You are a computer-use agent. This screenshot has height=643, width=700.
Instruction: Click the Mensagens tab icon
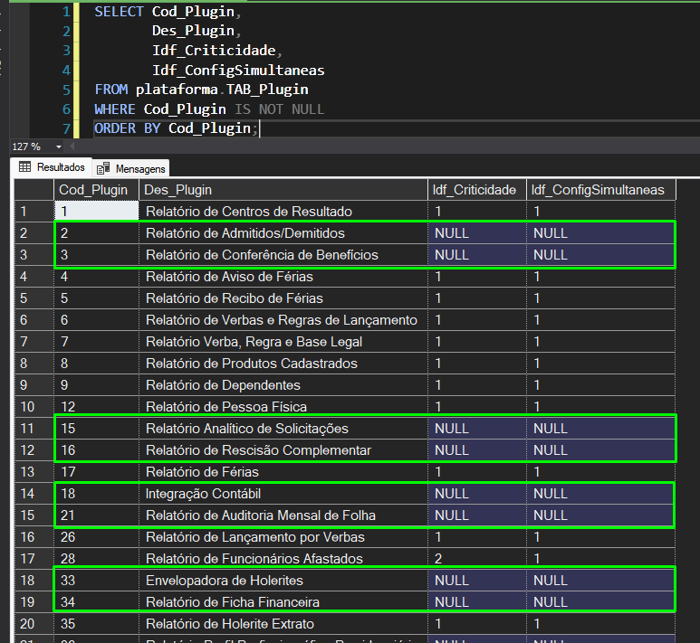(x=103, y=168)
